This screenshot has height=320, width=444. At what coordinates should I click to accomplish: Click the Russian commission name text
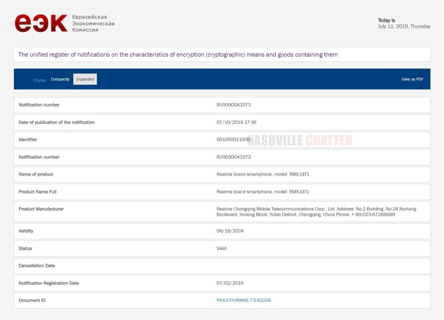pyautogui.click(x=93, y=23)
